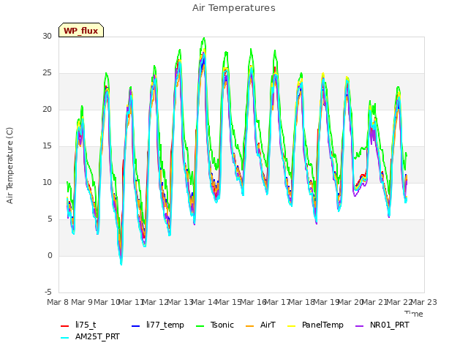Click the 30 y-axis tick label
Viewport: 468px width, 351px height.
click(47, 36)
